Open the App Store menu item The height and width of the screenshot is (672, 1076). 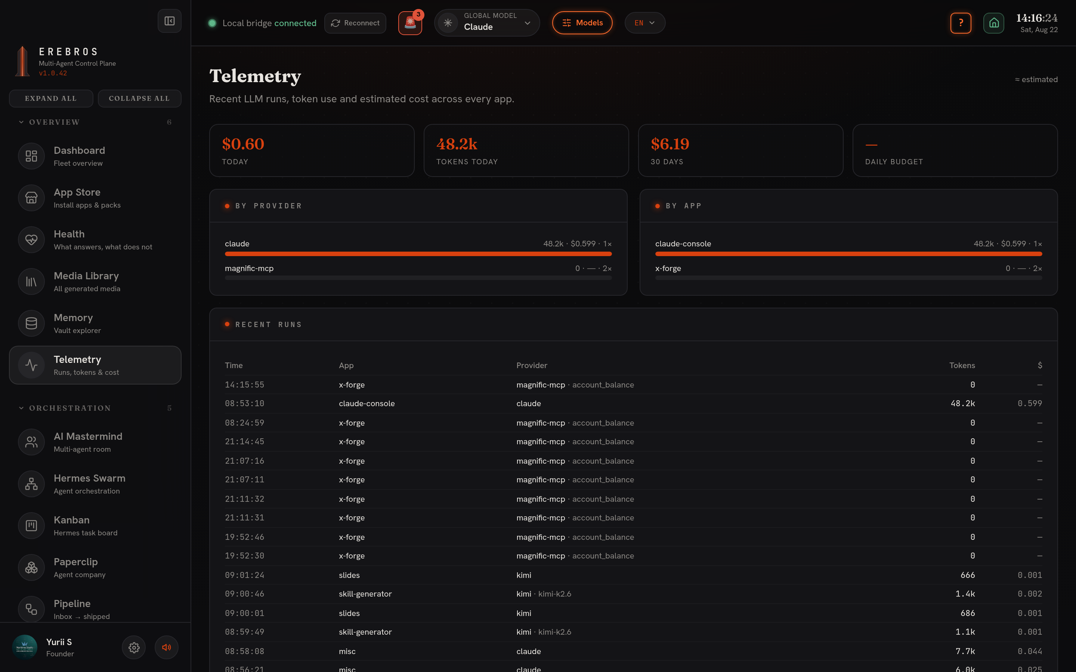click(95, 198)
